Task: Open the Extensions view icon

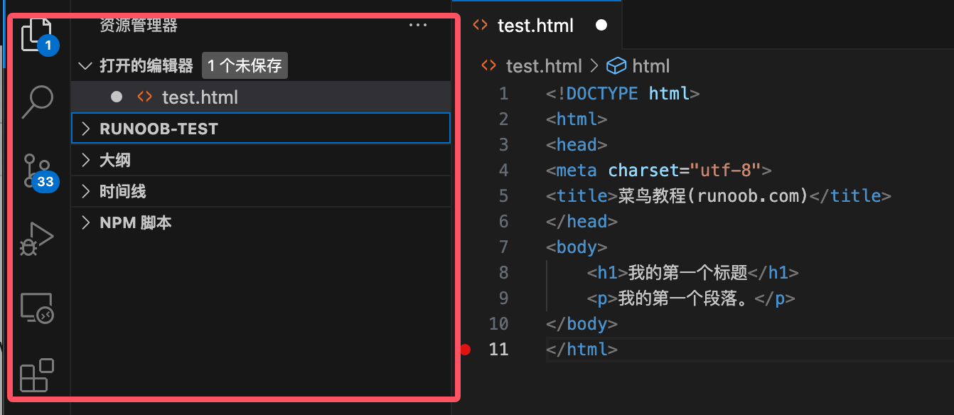Action: pos(37,375)
